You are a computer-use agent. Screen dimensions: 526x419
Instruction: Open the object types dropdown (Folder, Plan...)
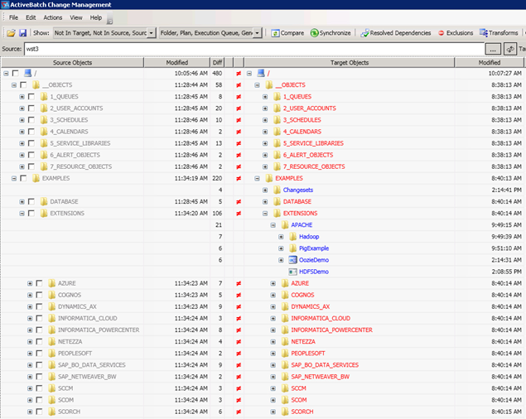(258, 33)
